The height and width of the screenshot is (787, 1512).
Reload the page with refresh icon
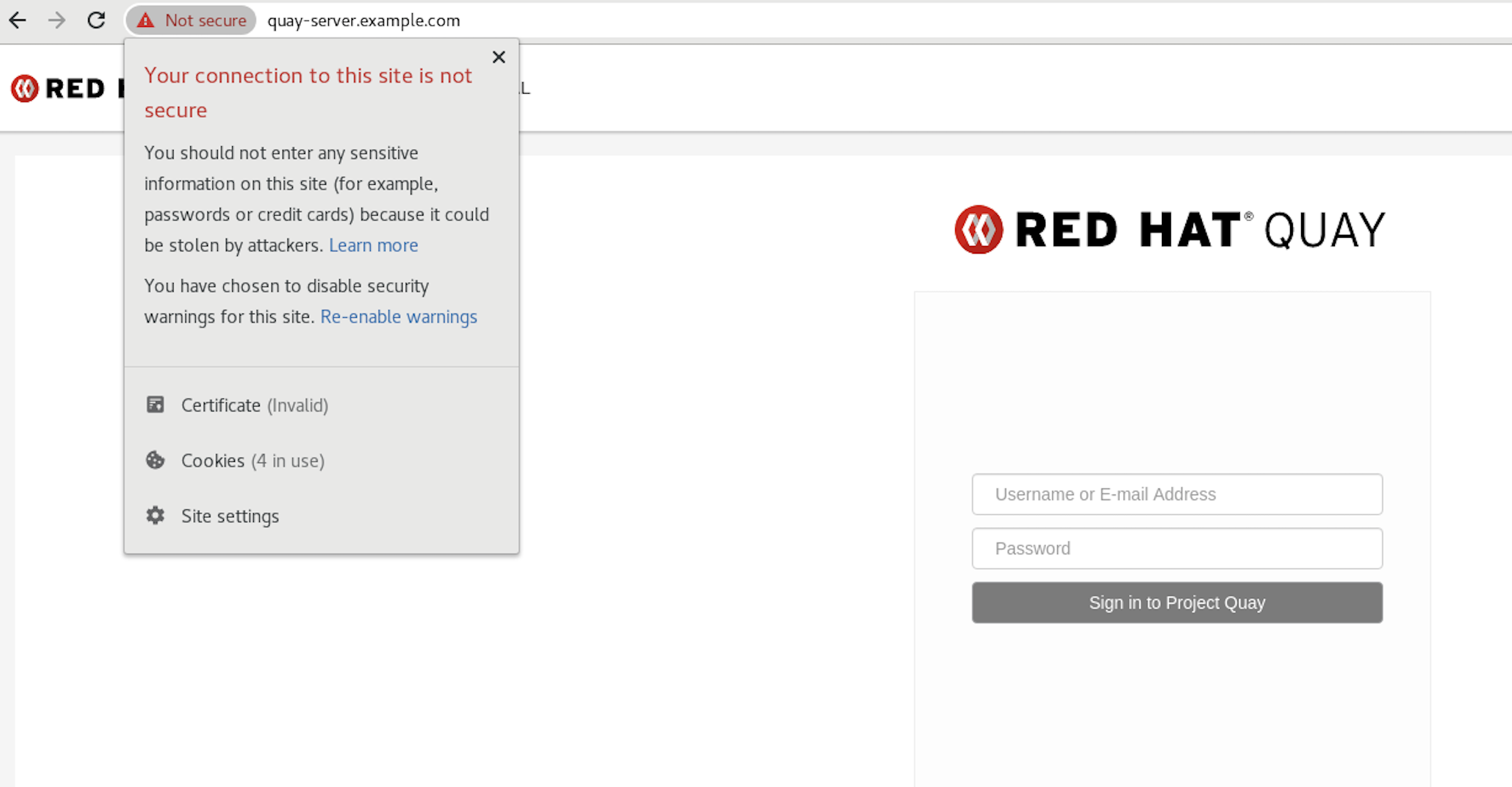click(x=96, y=21)
